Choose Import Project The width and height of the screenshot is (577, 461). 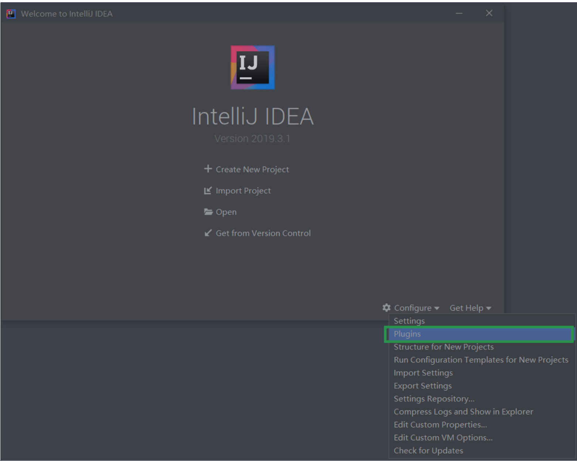point(243,191)
